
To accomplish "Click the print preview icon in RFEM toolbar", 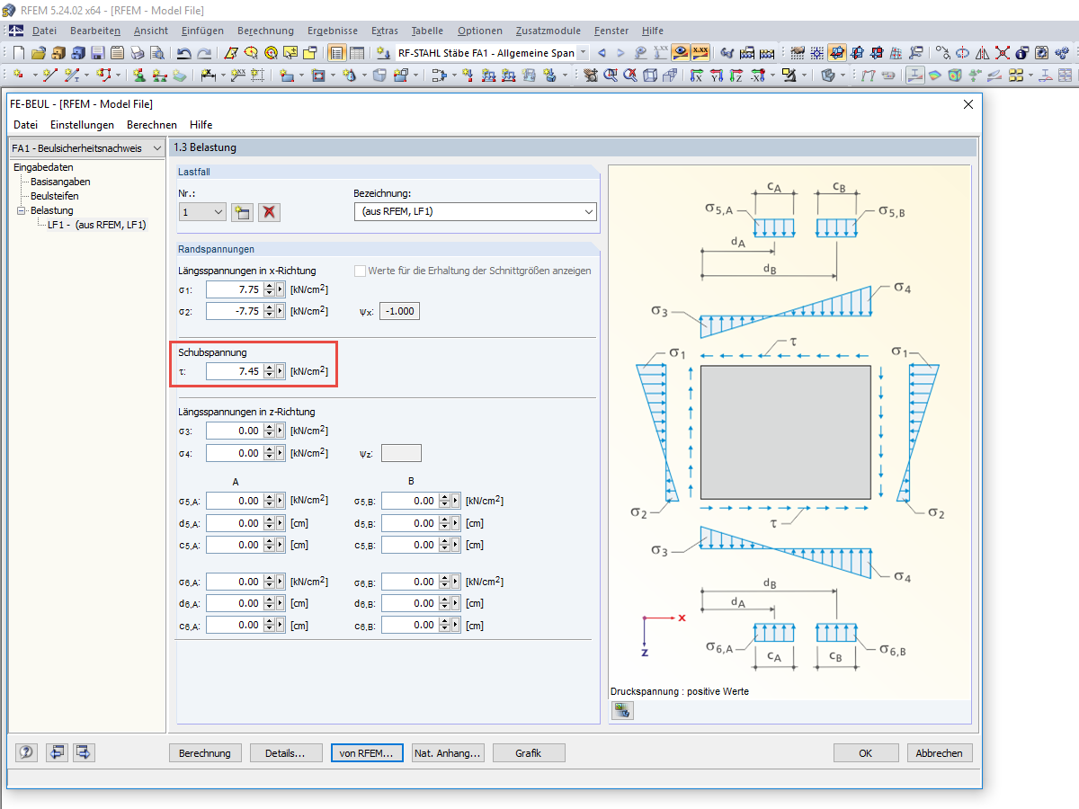I will point(156,53).
